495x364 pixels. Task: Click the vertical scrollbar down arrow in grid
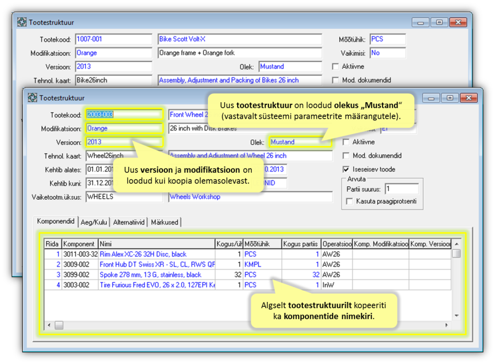[456, 316]
